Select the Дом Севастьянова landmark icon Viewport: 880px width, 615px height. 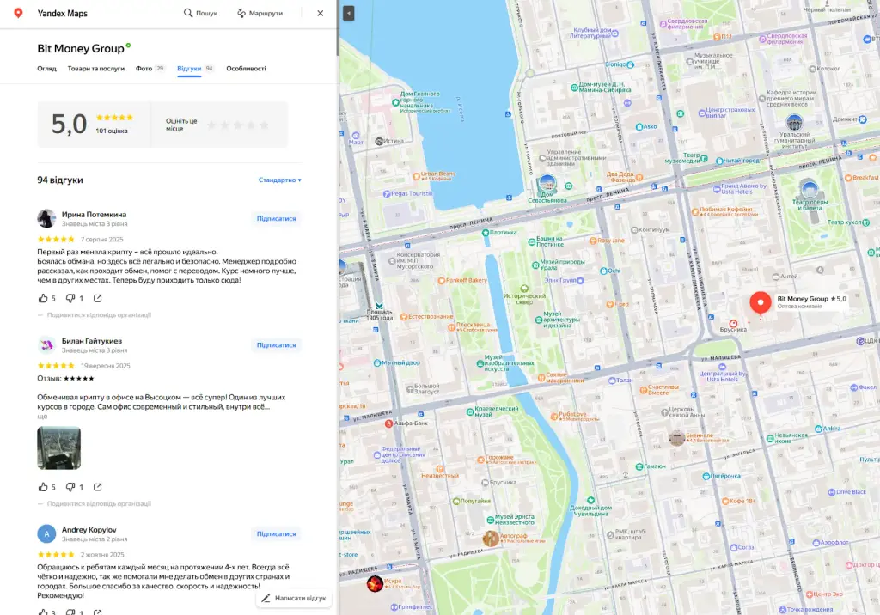pyautogui.click(x=547, y=183)
